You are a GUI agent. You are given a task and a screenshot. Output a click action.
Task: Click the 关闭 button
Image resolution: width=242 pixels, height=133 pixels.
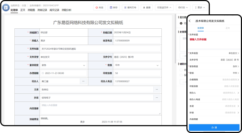(x=99, y=8)
